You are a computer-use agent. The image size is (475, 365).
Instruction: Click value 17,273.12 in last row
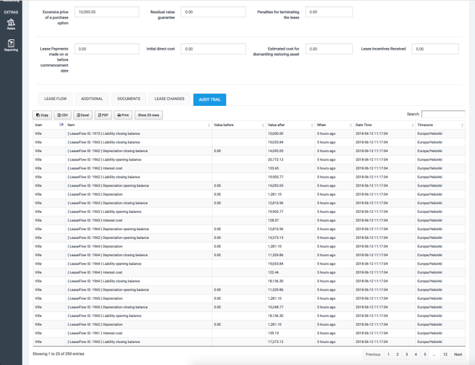[275, 342]
